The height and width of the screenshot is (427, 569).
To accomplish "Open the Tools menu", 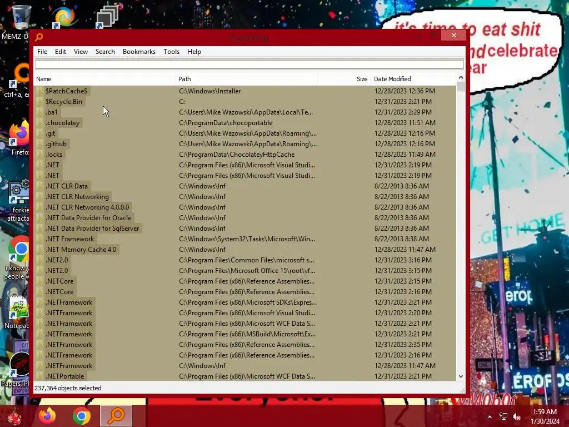I will pyautogui.click(x=171, y=52).
